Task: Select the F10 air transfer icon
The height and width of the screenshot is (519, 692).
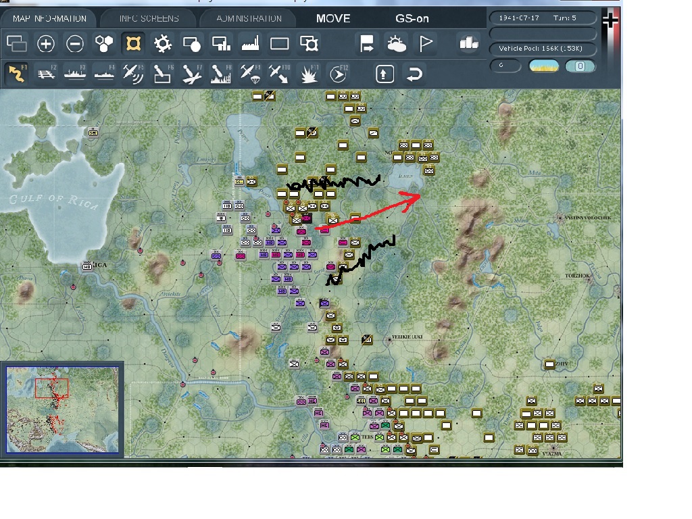Action: [279, 73]
